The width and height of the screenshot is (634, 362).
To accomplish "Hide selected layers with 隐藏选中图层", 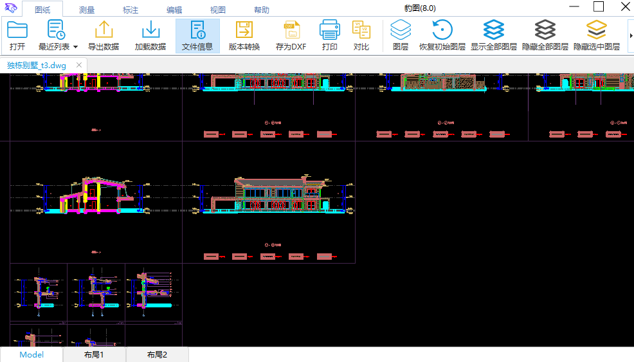I will 597,30.
